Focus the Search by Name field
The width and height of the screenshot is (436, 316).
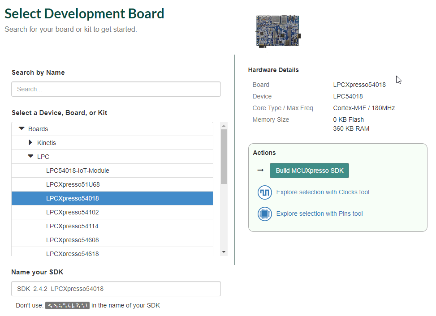(x=116, y=89)
